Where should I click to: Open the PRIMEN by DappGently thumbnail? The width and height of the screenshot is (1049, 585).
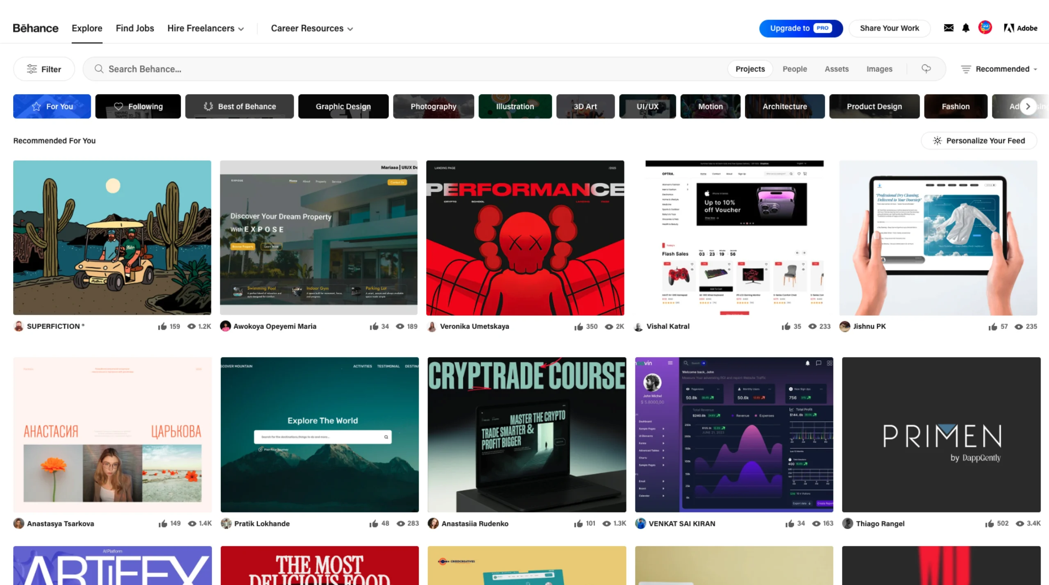[x=941, y=435]
